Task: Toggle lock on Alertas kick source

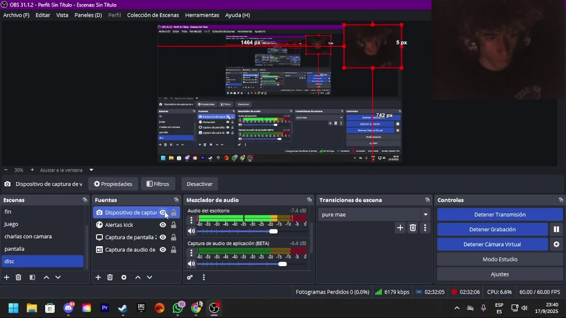Action: pos(173,225)
